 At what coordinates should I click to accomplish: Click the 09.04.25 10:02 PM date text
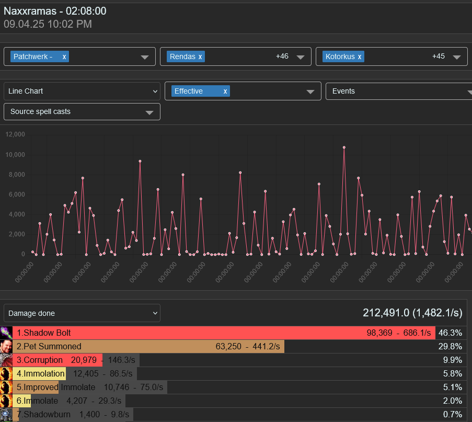(48, 24)
